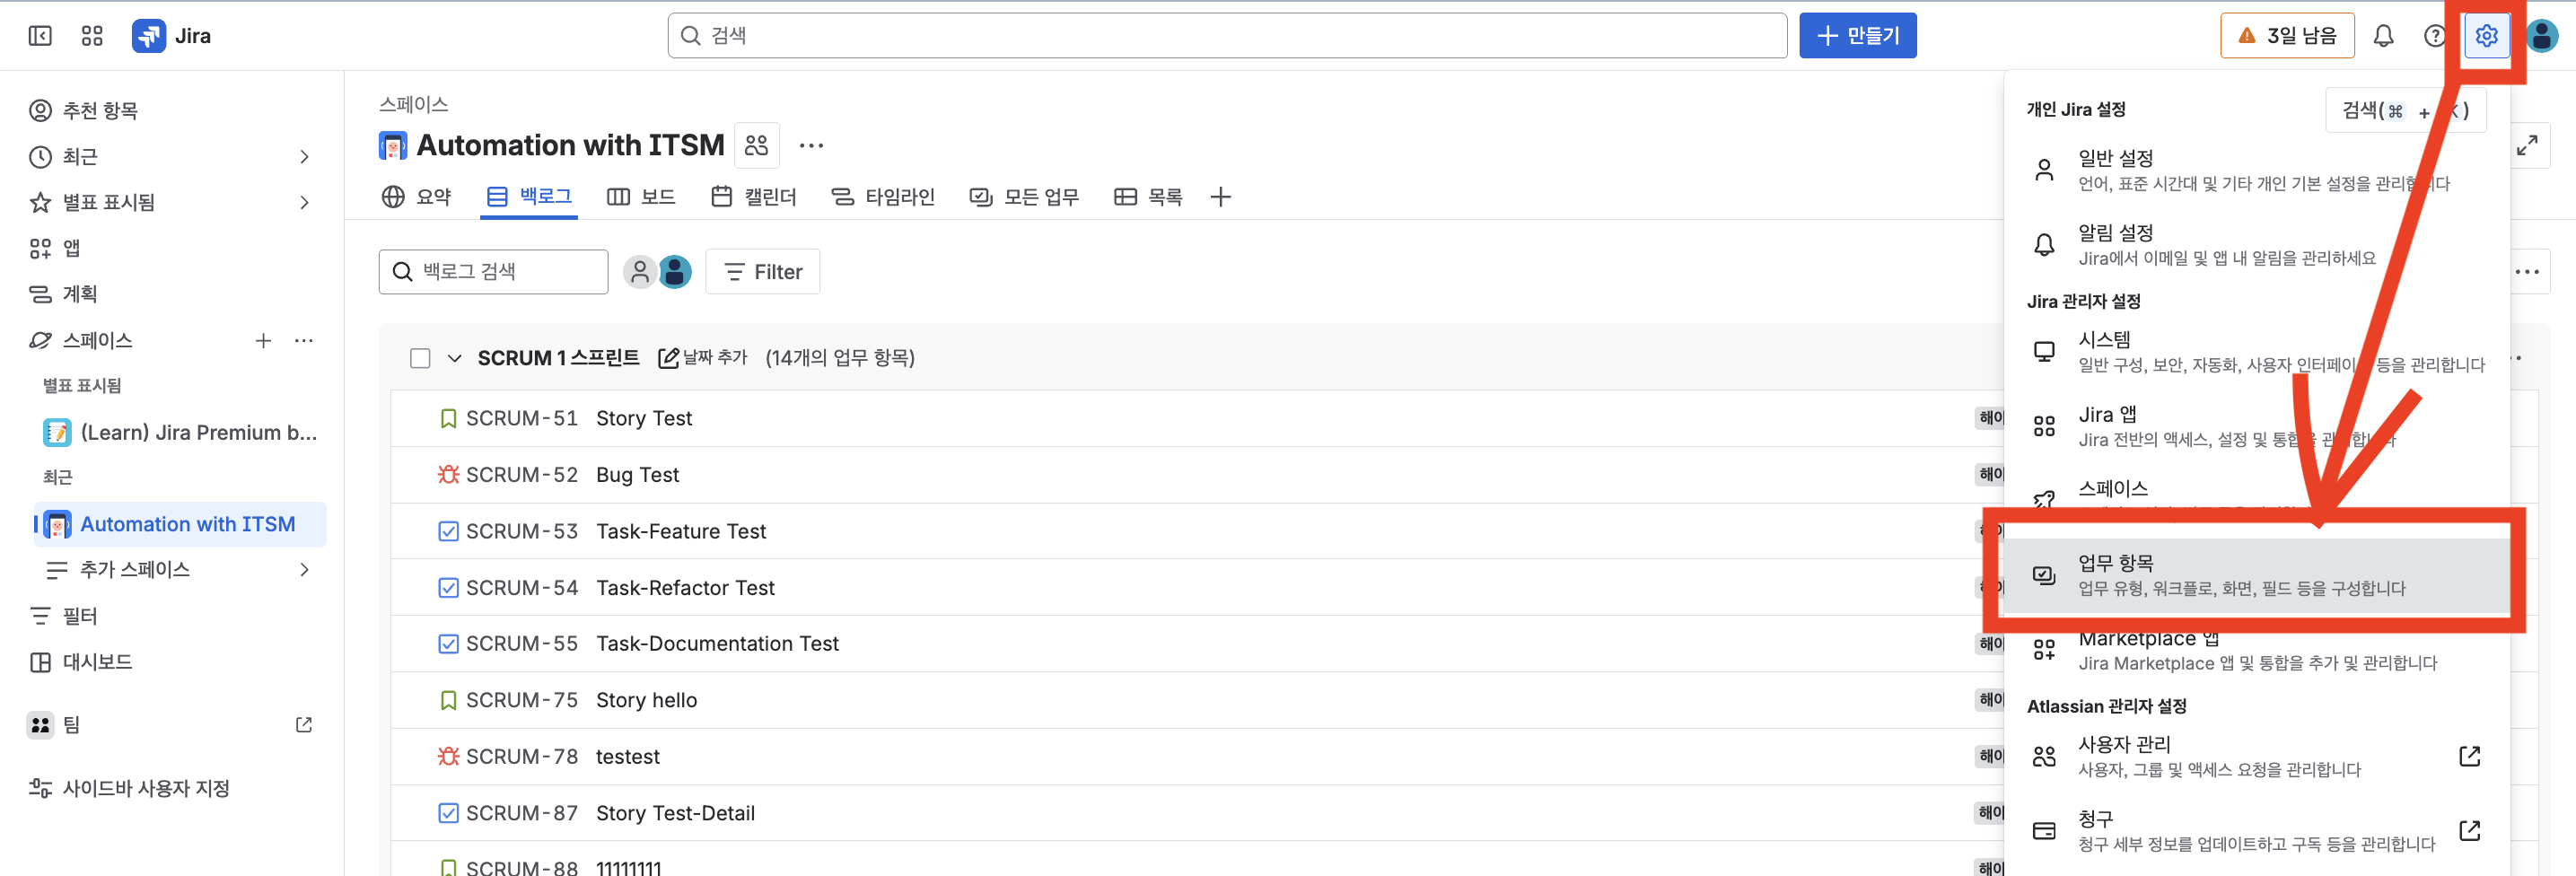Select 시스템 in settings menu
This screenshot has width=2576, height=876.
coord(2257,351)
